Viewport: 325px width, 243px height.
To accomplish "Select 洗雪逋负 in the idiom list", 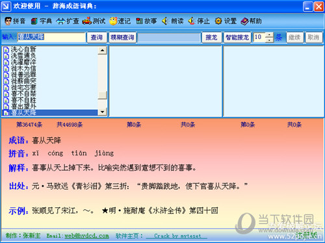I will tap(23, 56).
